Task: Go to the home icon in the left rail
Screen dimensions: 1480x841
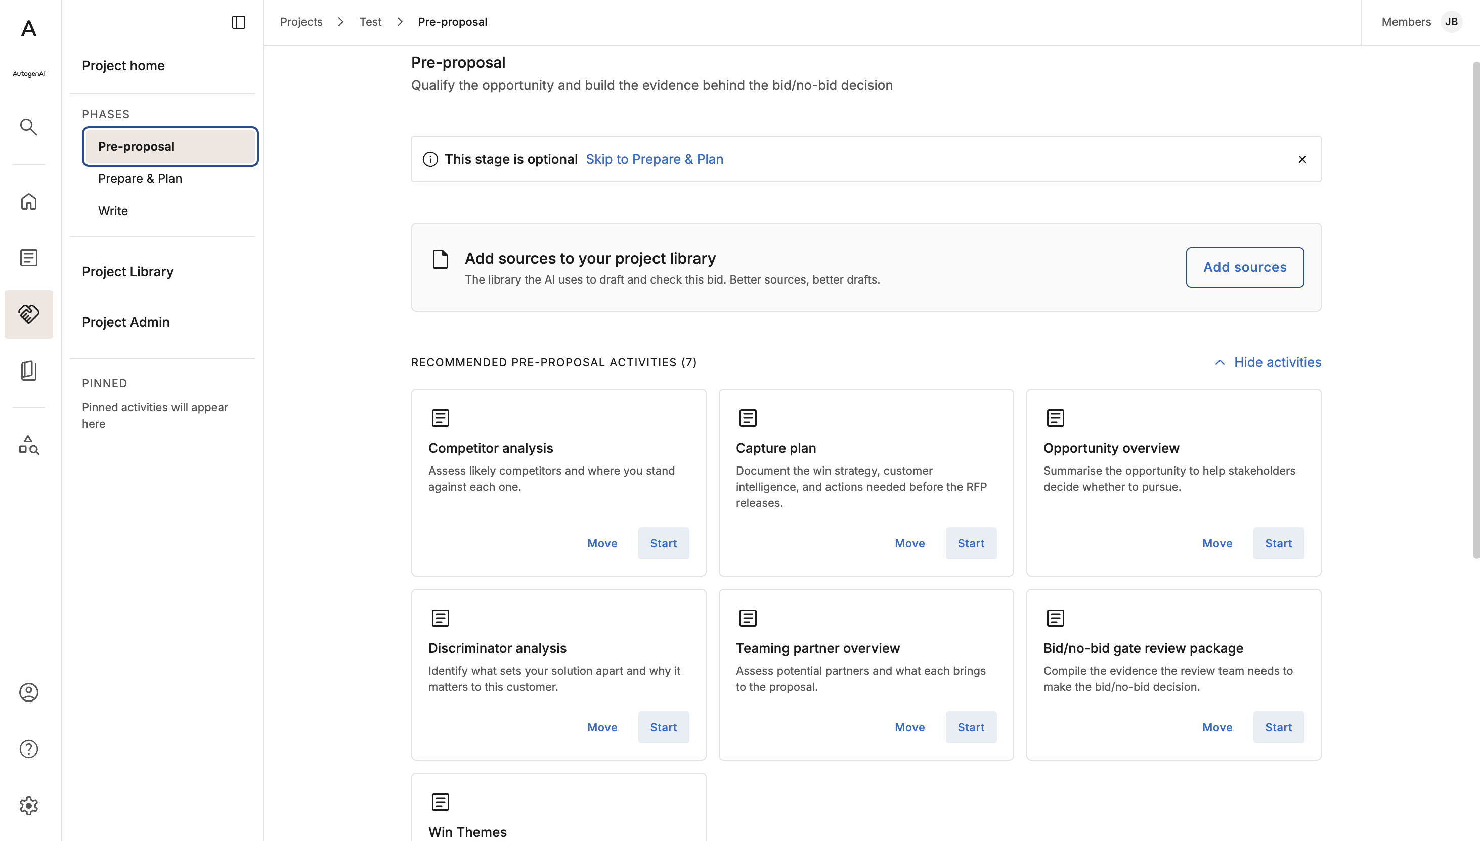Action: (28, 201)
